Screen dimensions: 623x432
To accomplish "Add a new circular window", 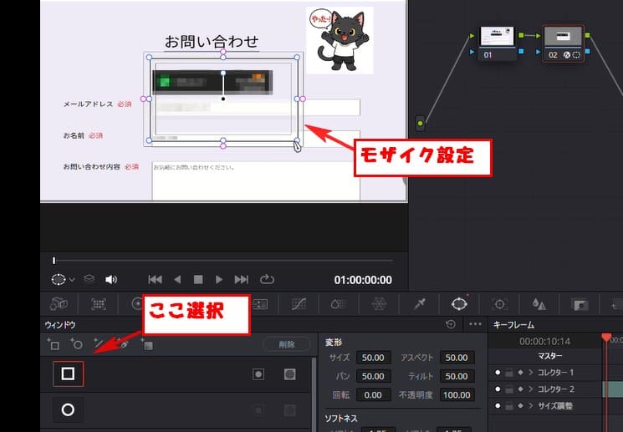I will point(76,343).
